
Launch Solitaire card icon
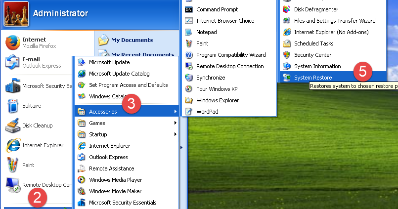[12, 106]
